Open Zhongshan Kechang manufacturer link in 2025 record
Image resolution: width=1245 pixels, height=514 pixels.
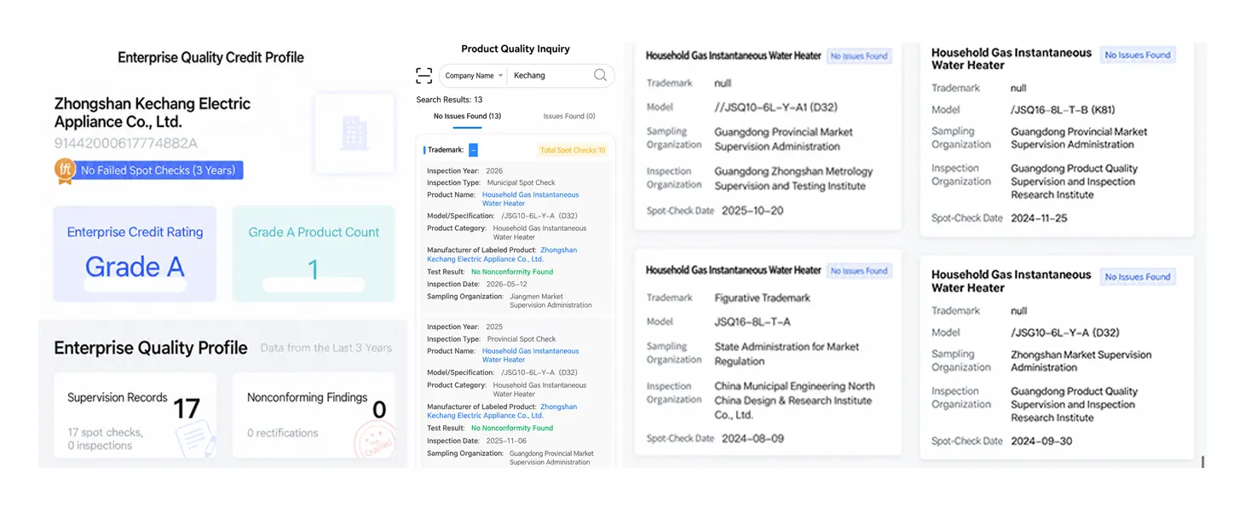(x=502, y=411)
